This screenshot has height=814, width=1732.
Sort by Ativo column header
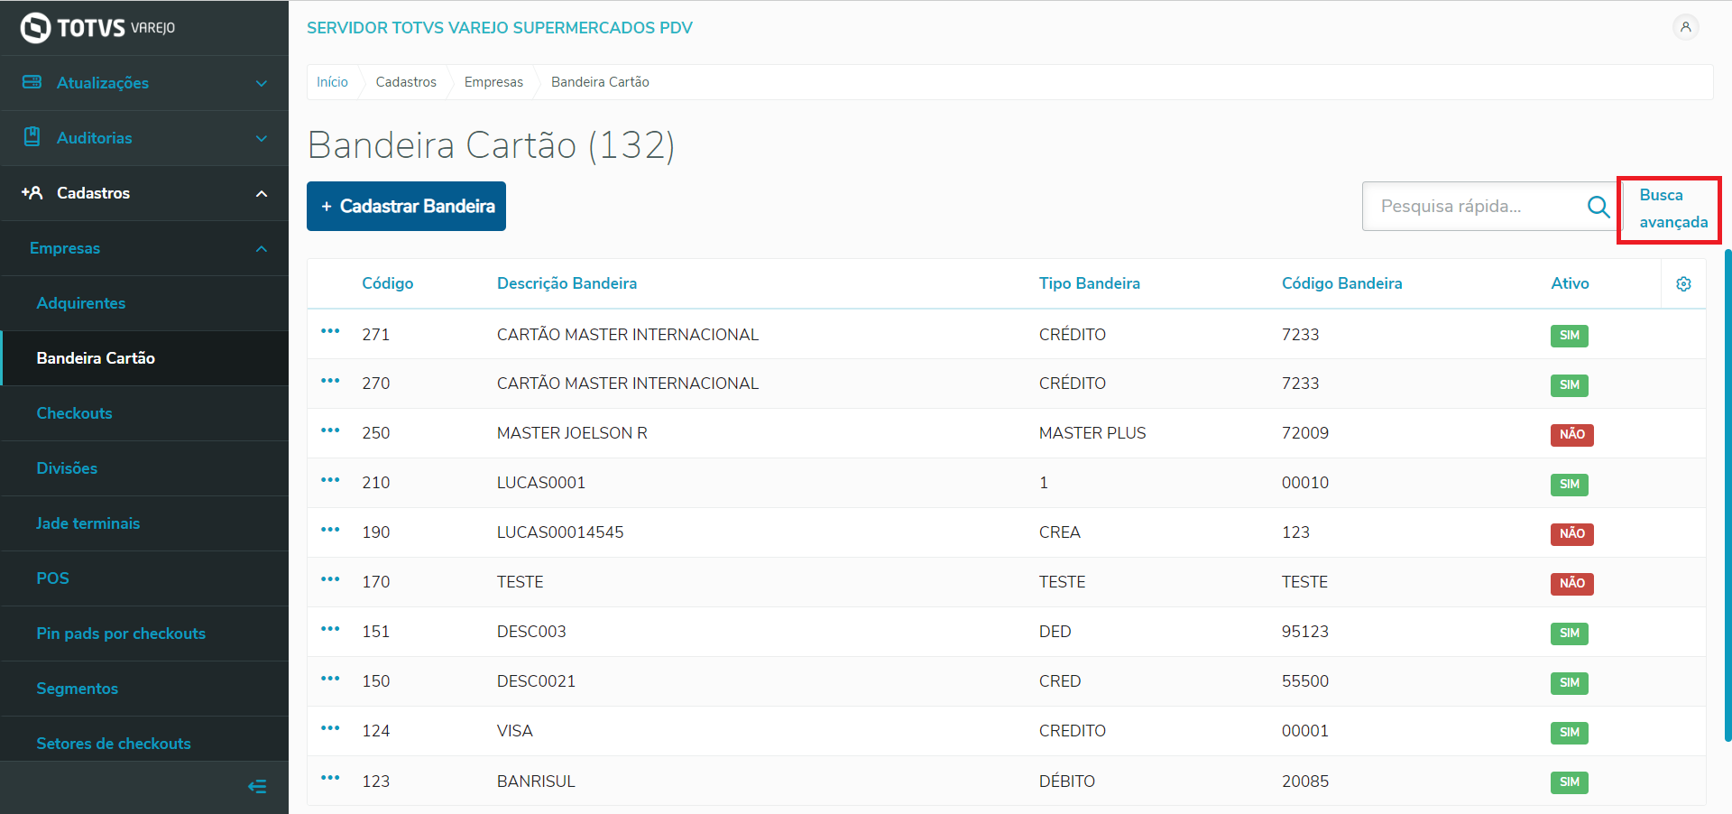[x=1571, y=283]
